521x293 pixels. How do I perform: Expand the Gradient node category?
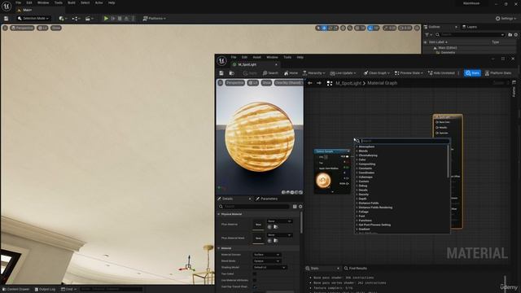pos(364,229)
